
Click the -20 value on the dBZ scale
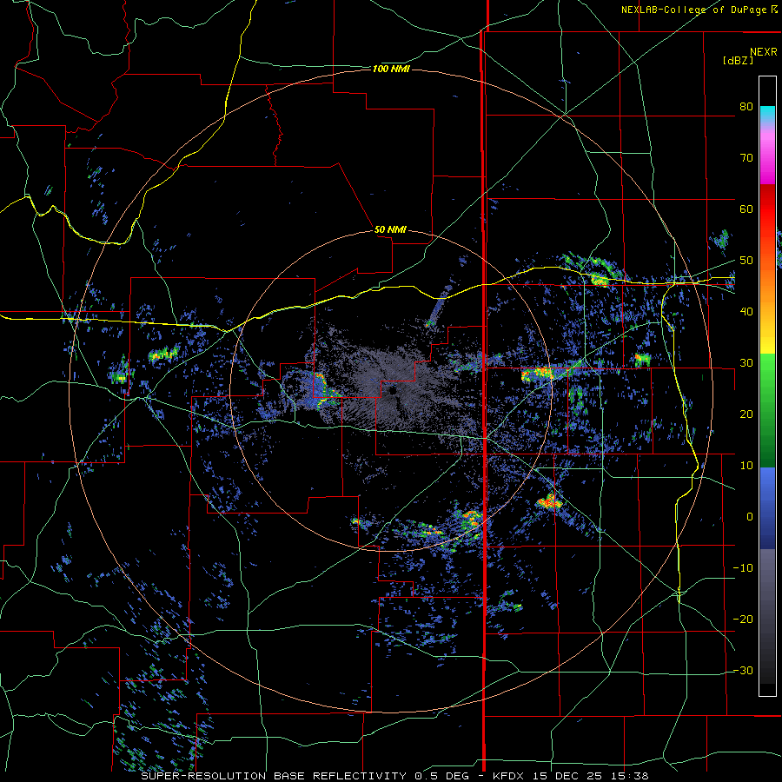[x=743, y=619]
